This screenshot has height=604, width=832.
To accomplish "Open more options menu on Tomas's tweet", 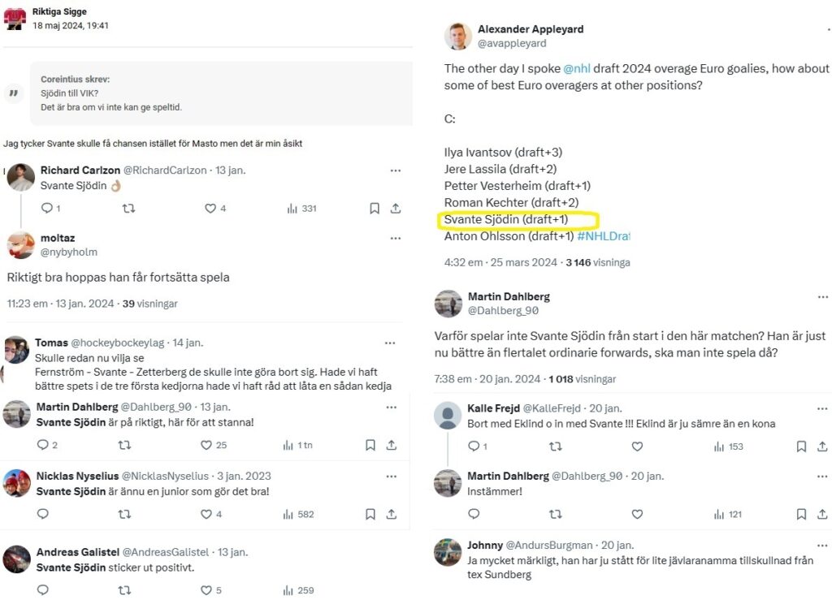I will 390,343.
